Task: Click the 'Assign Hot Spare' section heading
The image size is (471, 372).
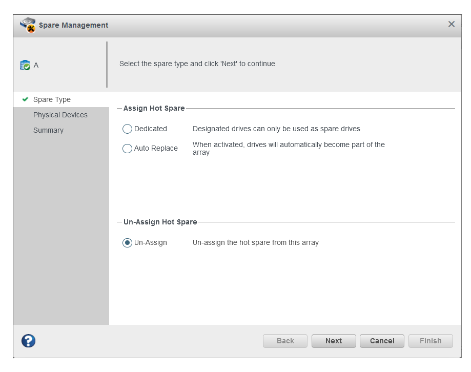Action: coord(154,109)
